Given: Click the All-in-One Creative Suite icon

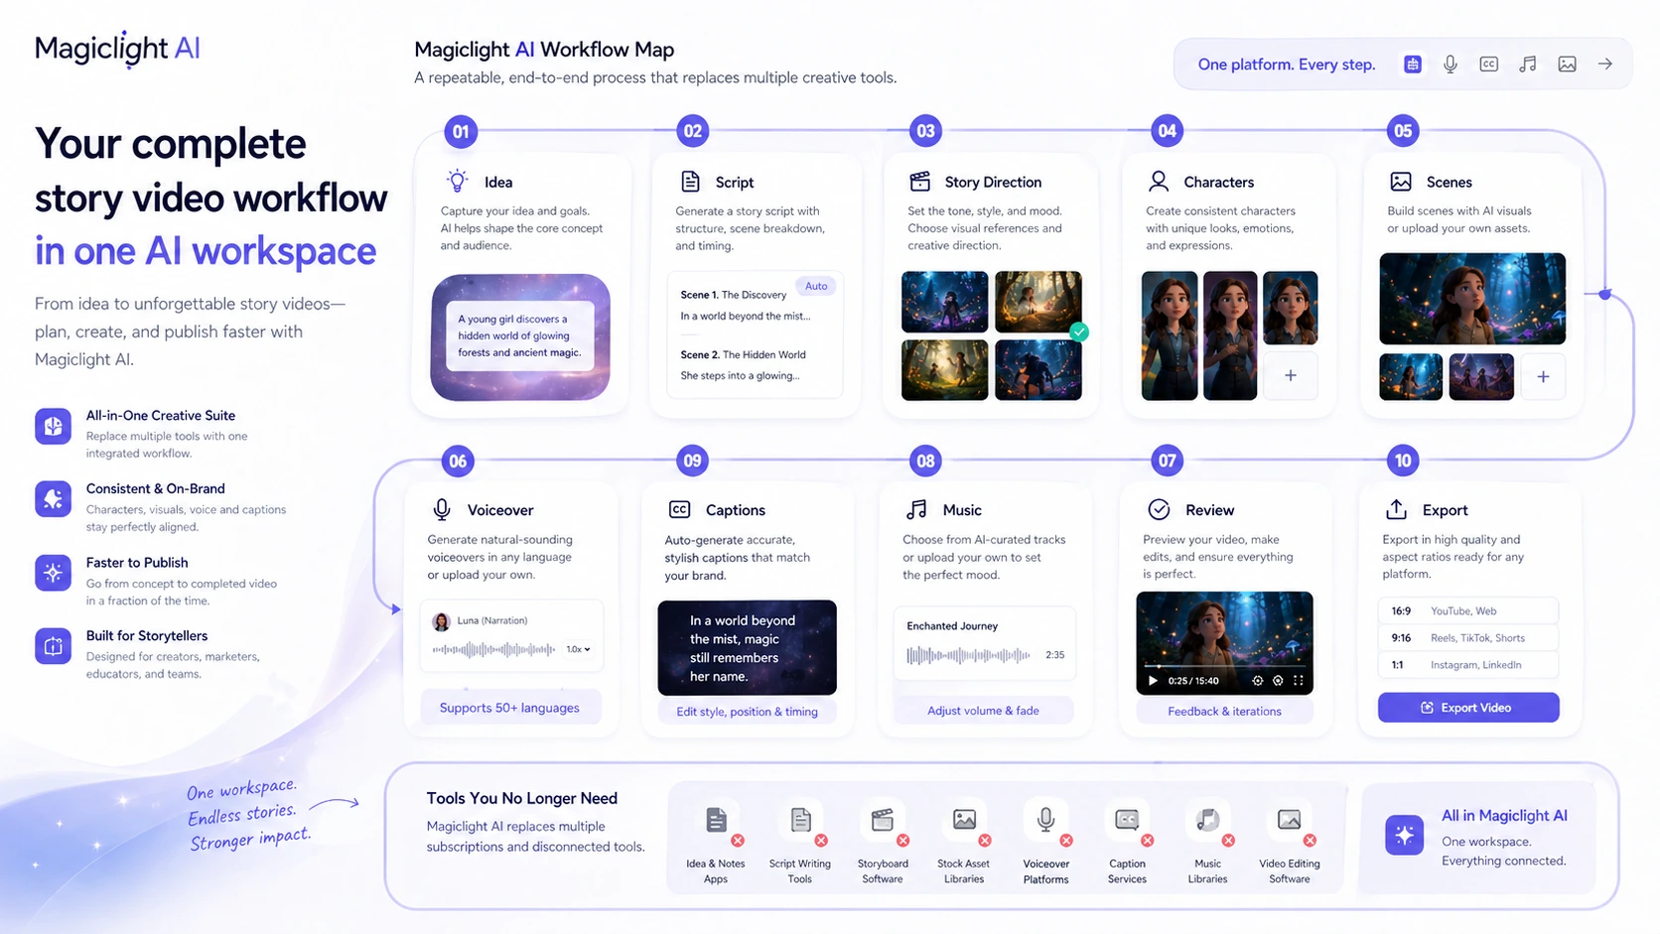Looking at the screenshot, I should tap(54, 426).
